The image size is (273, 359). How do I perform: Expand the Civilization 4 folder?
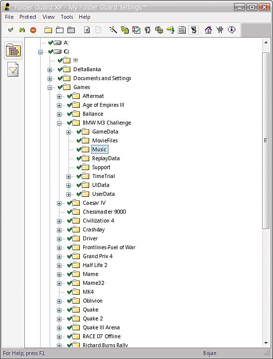[59, 221]
